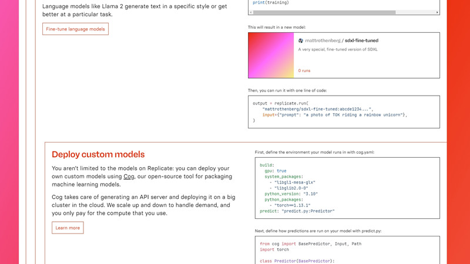
Task: Click the '0 runs' text
Action: (304, 70)
